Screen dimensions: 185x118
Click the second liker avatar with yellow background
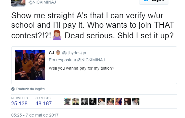76,101
